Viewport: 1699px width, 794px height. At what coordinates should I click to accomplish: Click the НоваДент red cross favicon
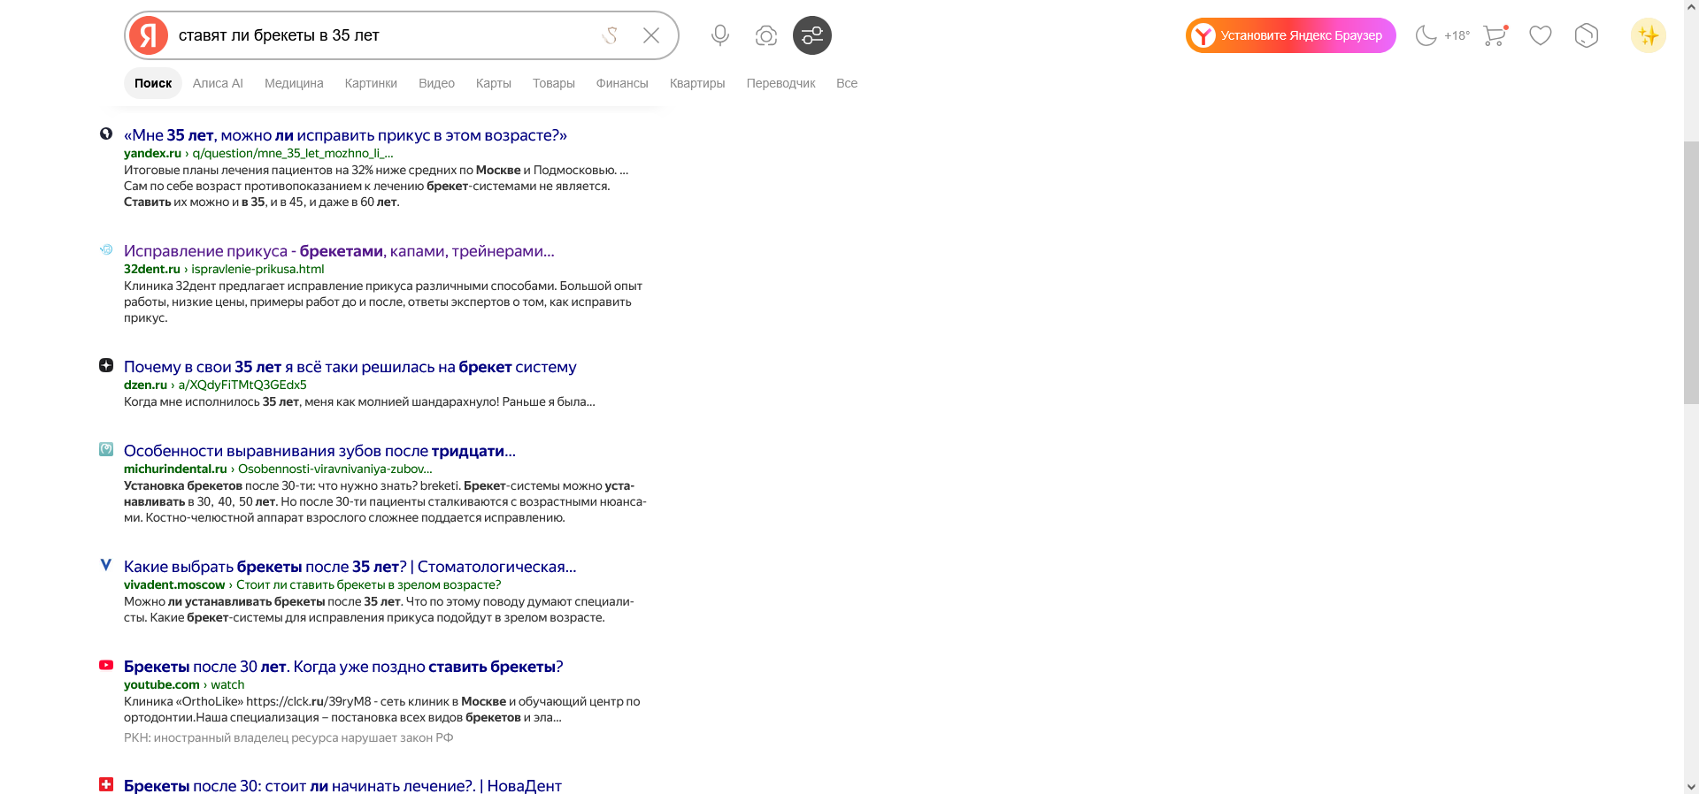(106, 784)
